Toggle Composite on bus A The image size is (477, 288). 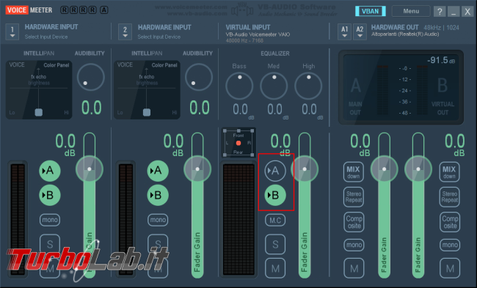click(354, 222)
